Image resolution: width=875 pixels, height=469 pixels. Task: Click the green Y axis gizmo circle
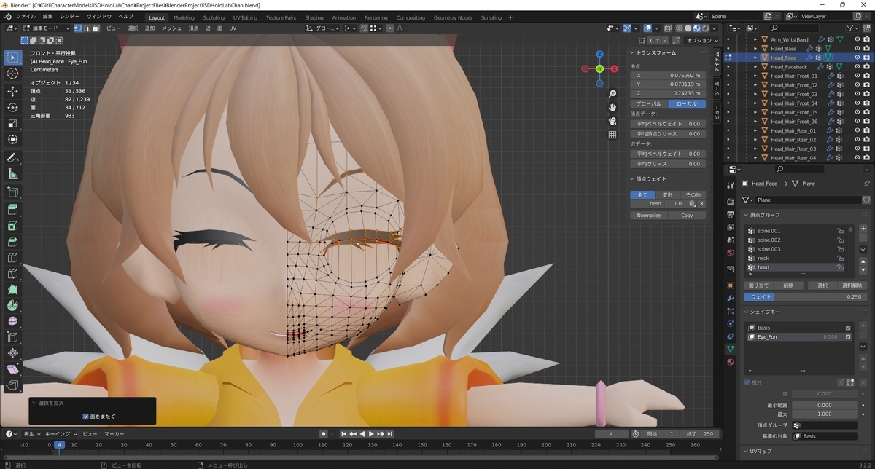coord(599,68)
